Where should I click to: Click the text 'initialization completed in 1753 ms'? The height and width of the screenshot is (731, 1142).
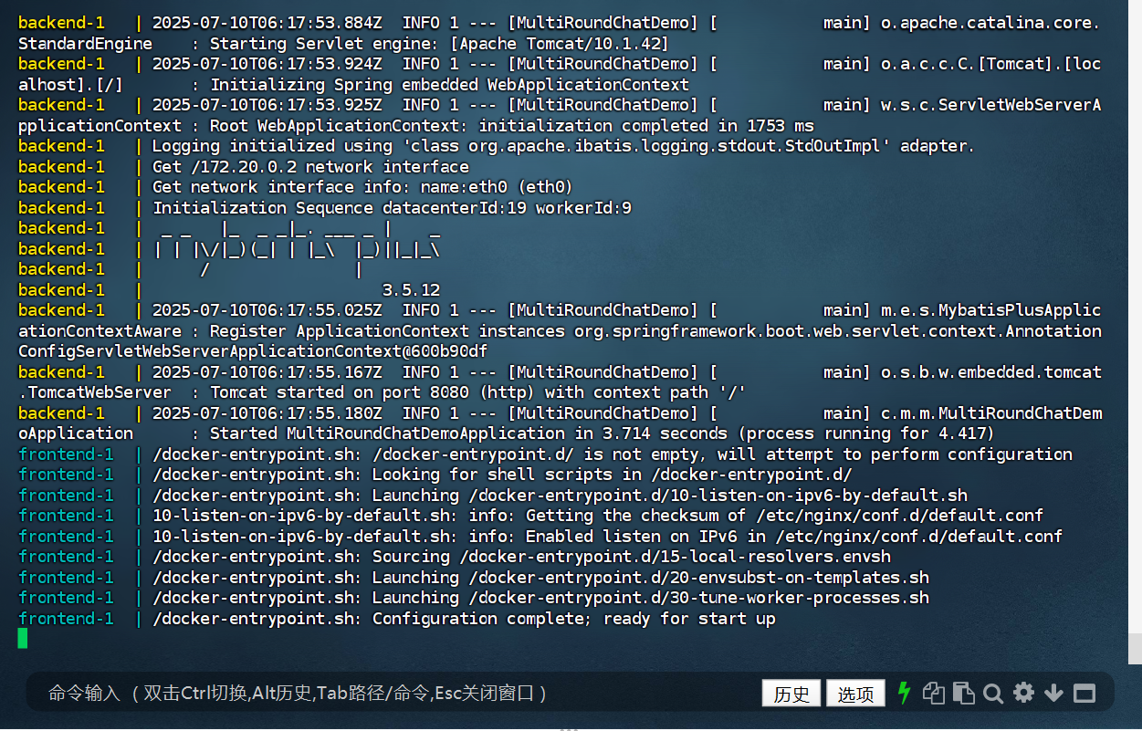pyautogui.click(x=646, y=126)
